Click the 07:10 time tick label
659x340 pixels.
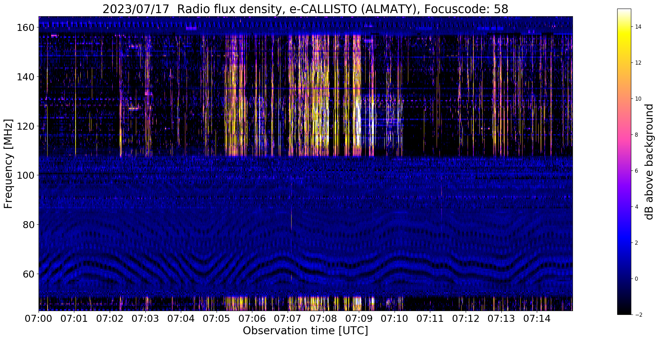395,318
